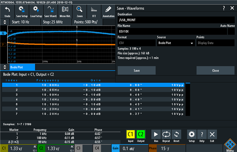
Task: Toggle Repeat for the Bode measurement
Action: click(166, 134)
